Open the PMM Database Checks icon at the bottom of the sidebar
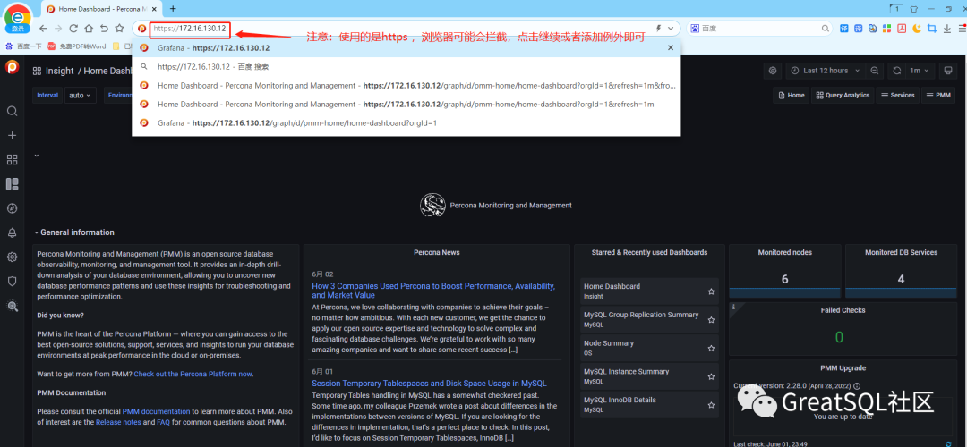 click(x=12, y=306)
